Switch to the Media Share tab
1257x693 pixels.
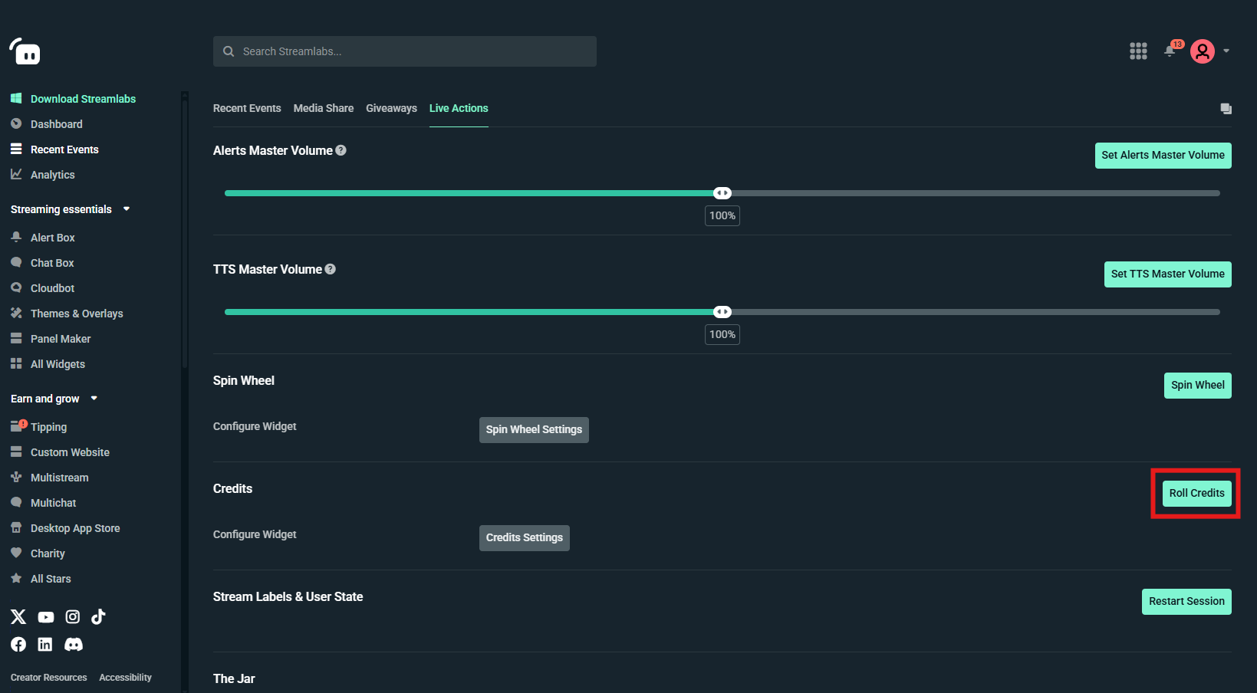click(x=323, y=108)
